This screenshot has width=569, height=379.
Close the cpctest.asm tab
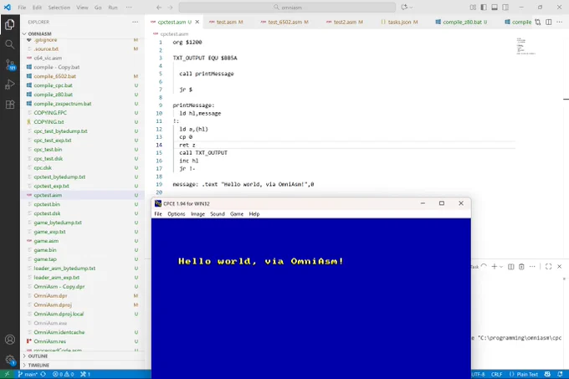(x=197, y=22)
